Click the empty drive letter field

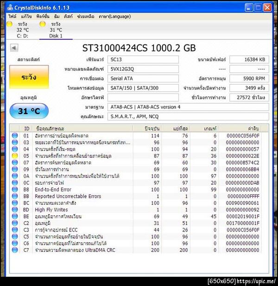click(143, 97)
